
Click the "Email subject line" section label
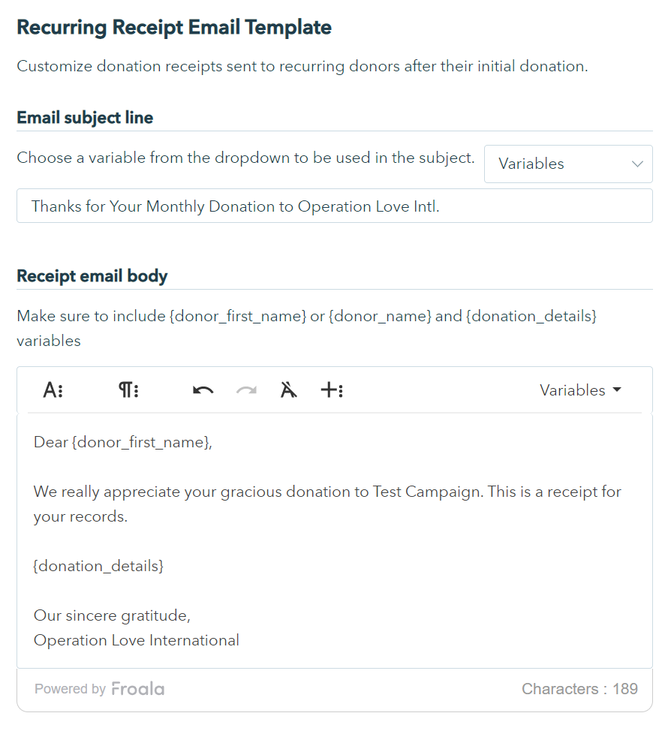pyautogui.click(x=85, y=118)
